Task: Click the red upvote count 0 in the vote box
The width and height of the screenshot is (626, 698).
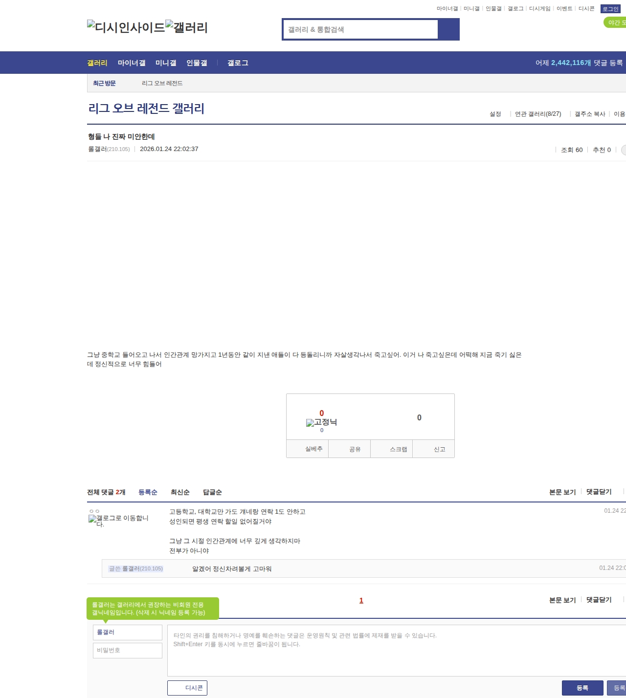Action: pyautogui.click(x=321, y=413)
